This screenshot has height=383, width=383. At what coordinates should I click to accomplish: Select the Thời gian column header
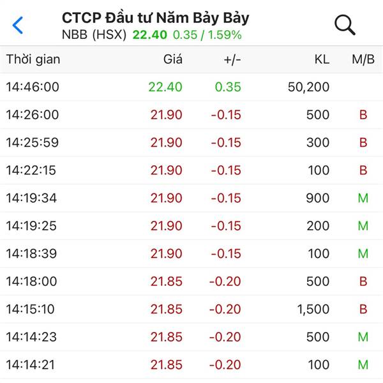33,59
